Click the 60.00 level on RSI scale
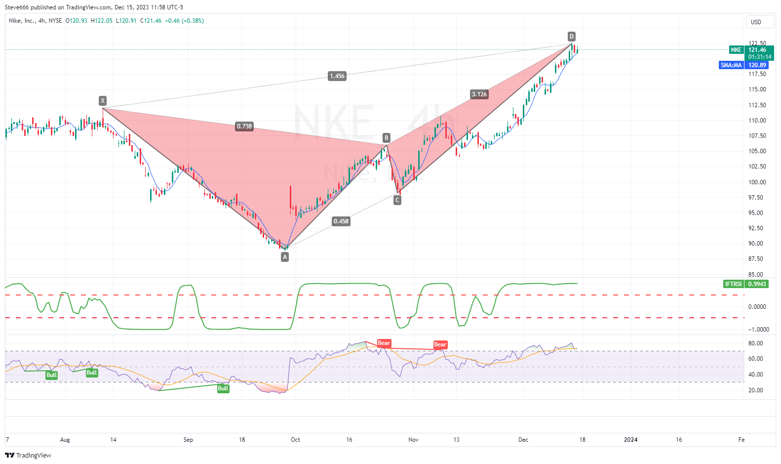Image resolution: width=781 pixels, height=464 pixels. click(756, 359)
